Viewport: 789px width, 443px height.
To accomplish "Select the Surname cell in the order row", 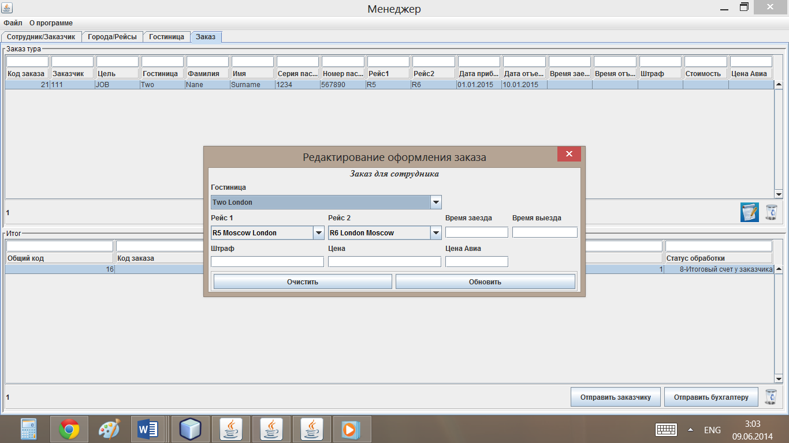I will coord(252,85).
